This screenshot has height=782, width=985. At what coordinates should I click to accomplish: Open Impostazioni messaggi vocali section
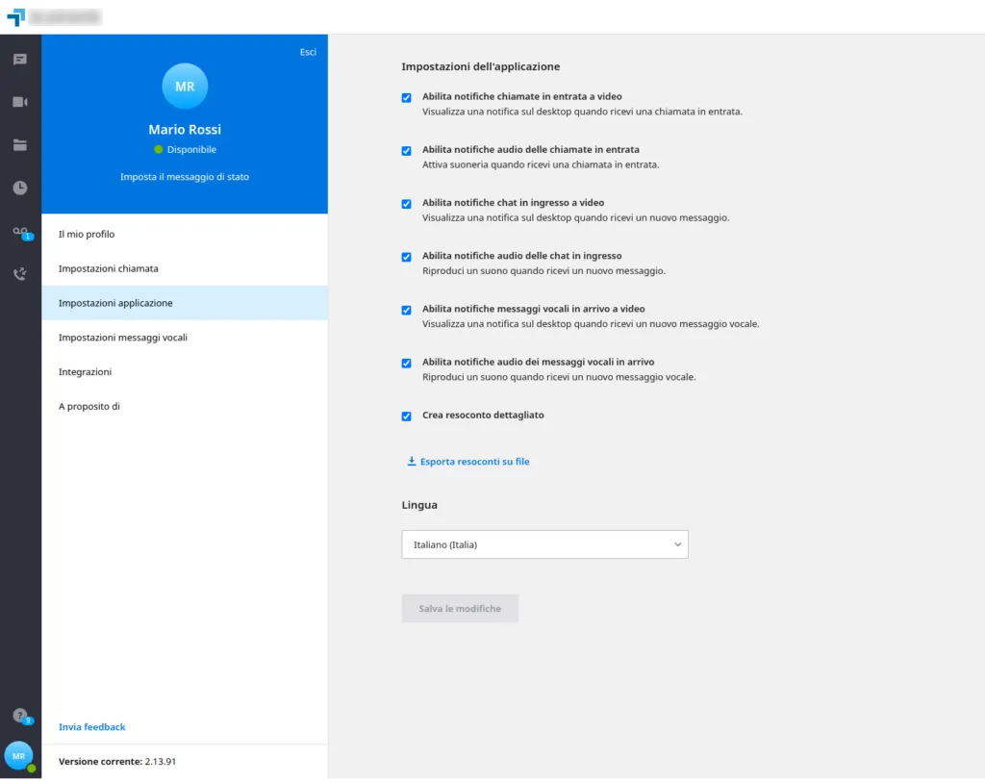[x=185, y=338]
